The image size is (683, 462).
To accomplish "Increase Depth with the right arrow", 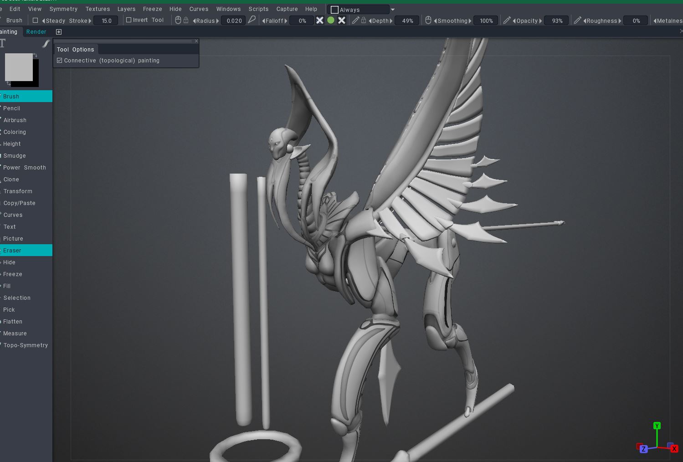I will click(391, 21).
